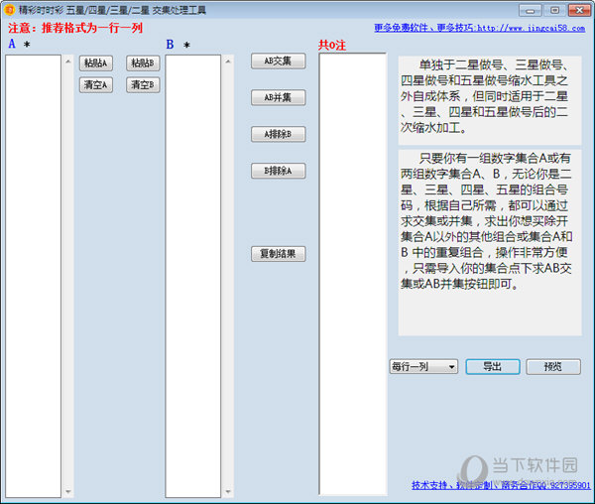Image resolution: width=595 pixels, height=504 pixels.
Task: Click the A排除B button
Action: click(278, 134)
